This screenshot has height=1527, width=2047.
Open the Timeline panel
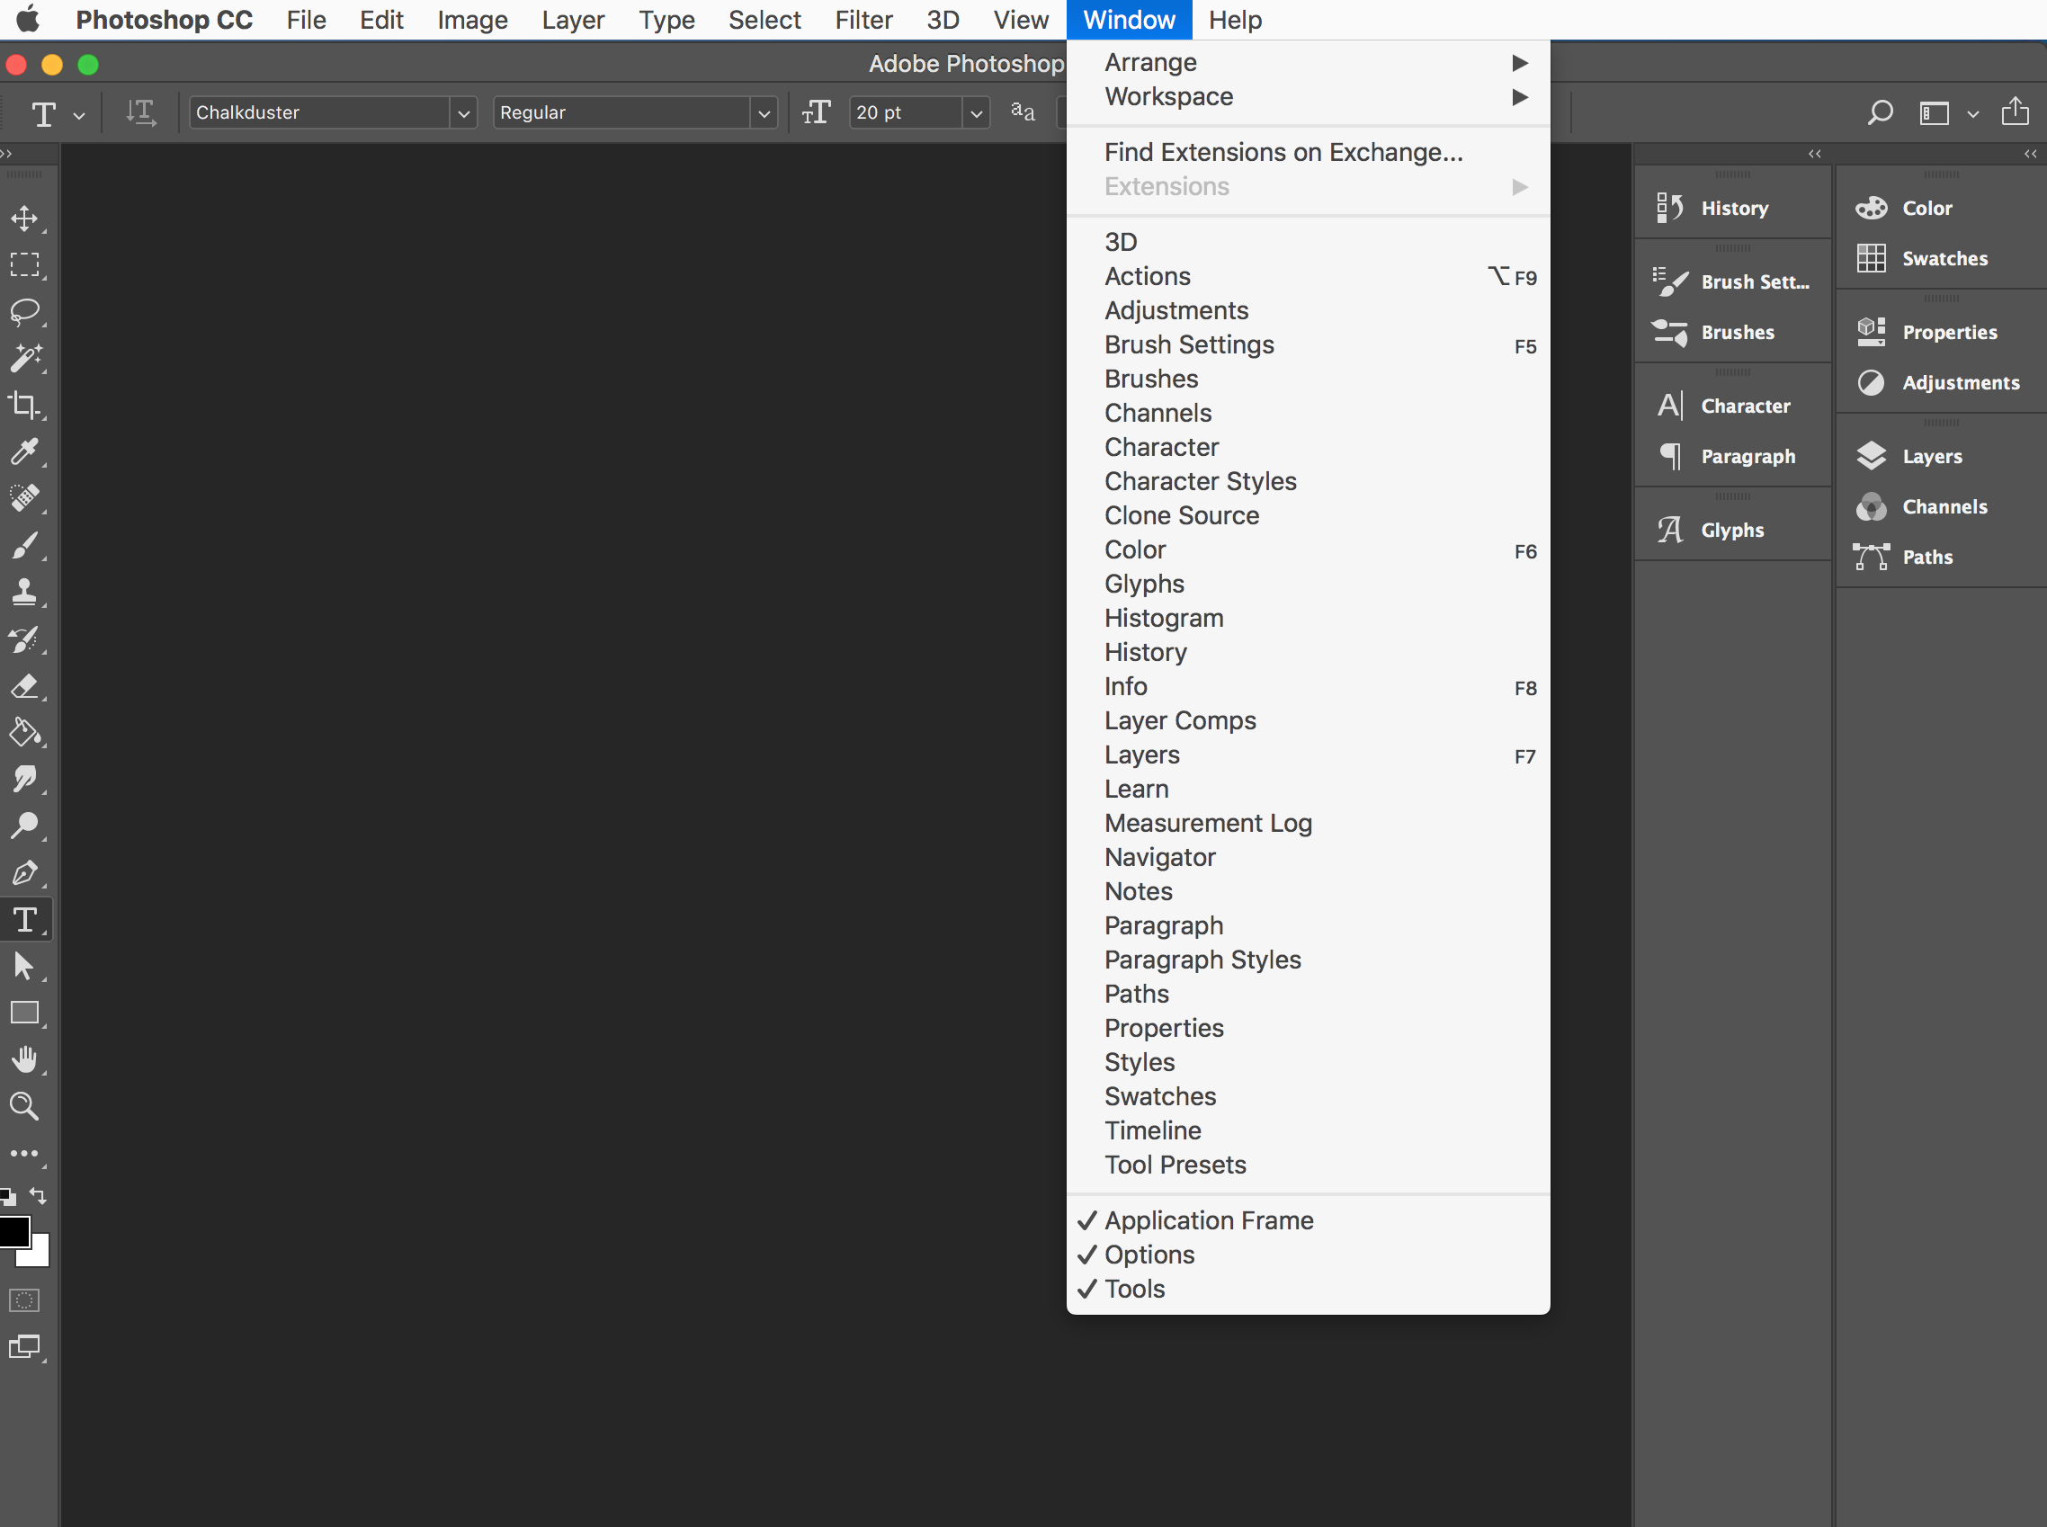click(x=1152, y=1130)
